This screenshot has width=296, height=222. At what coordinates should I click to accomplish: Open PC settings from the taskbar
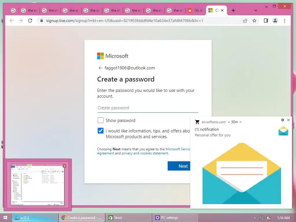click(x=175, y=218)
